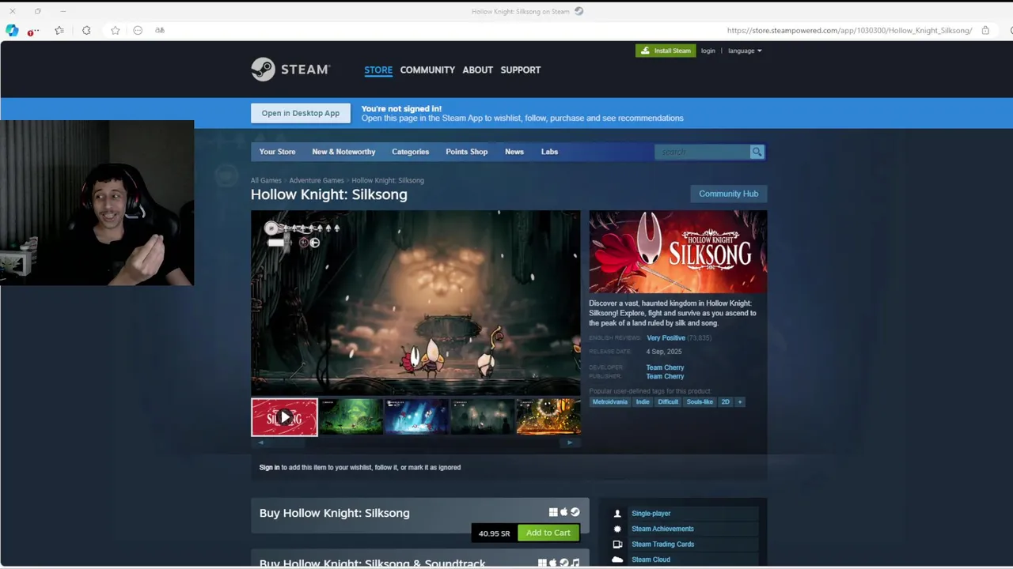1013x569 pixels.
Task: Play the Silksong trailer thumbnail
Action: [x=284, y=417]
